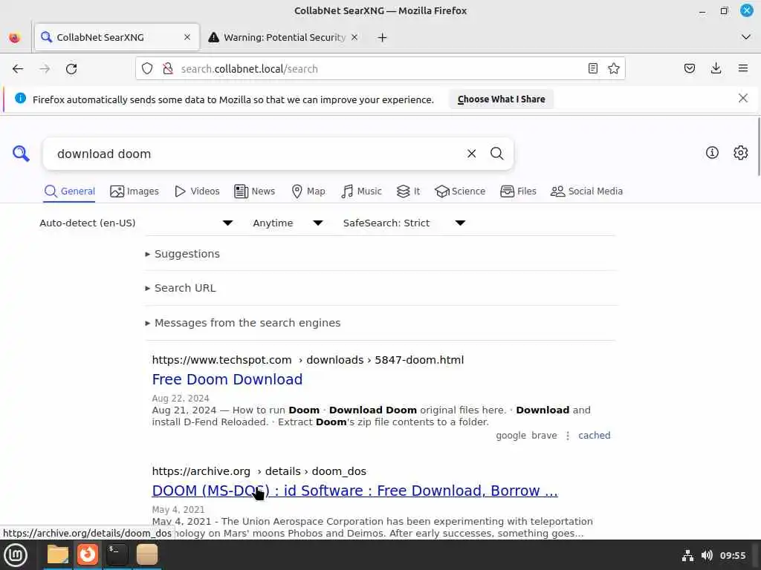Open the Downloads panel
Screen dimensions: 761x570
(716, 68)
